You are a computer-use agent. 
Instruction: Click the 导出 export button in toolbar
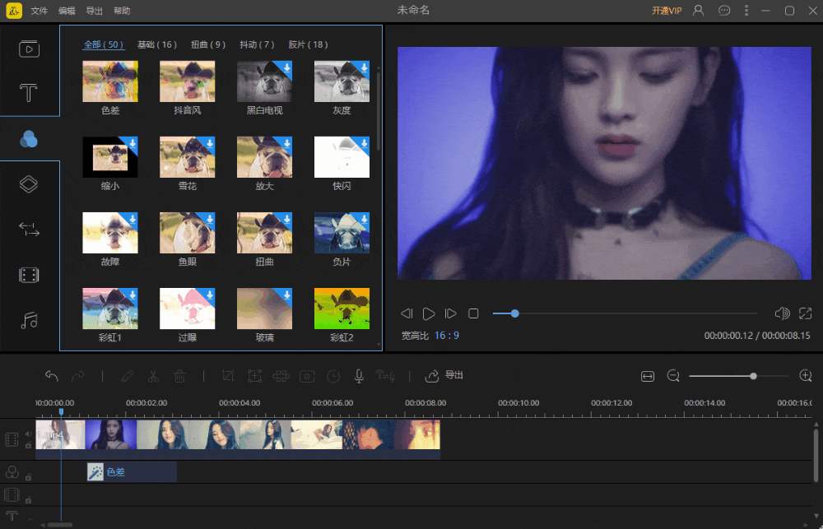tap(444, 376)
